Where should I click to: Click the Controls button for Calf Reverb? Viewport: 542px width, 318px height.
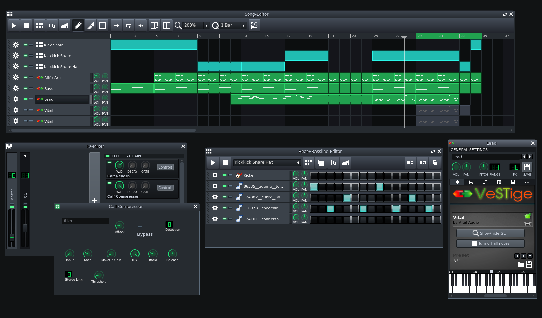[165, 167]
